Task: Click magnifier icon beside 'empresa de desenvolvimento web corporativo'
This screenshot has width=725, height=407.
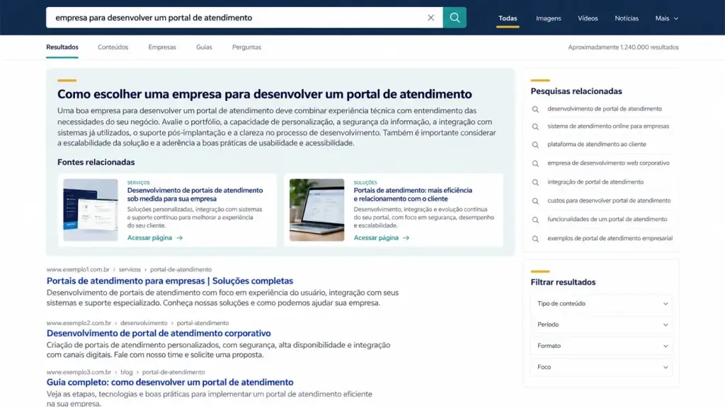Action: [535, 163]
